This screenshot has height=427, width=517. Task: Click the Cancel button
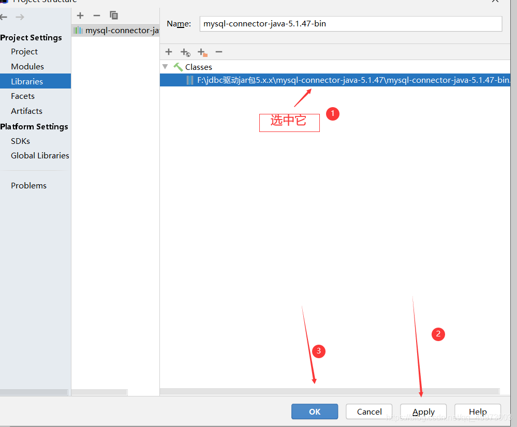[369, 411]
